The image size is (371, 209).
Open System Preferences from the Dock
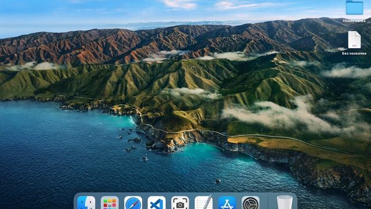coord(250,203)
